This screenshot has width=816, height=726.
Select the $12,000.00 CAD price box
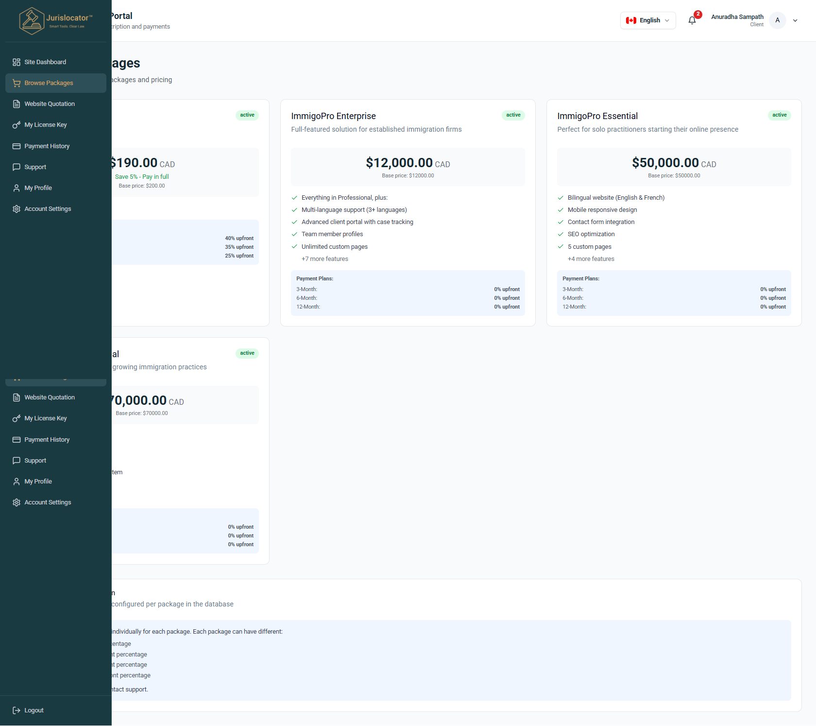click(408, 167)
